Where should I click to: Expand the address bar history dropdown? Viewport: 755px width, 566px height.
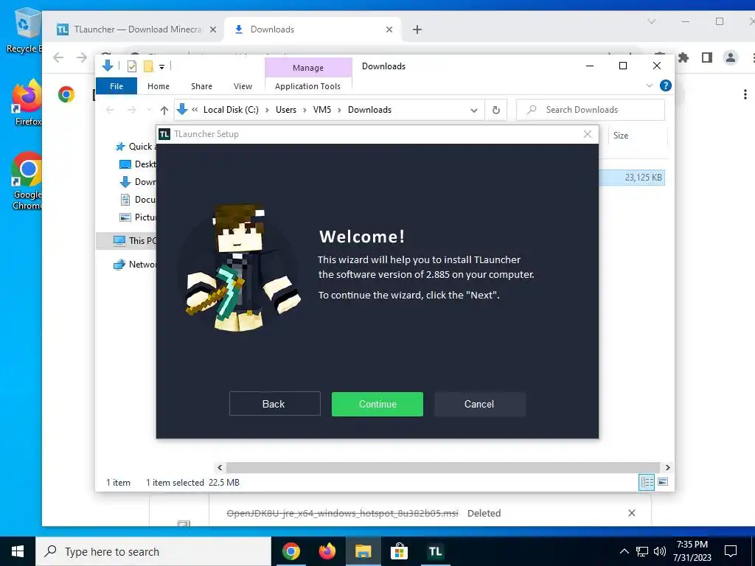click(x=474, y=111)
